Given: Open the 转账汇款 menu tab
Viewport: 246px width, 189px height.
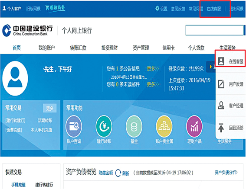Looking at the screenshot, I should pos(78,48).
